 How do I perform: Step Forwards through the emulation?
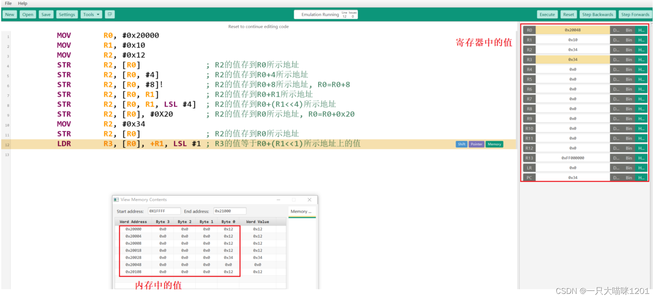click(x=635, y=15)
